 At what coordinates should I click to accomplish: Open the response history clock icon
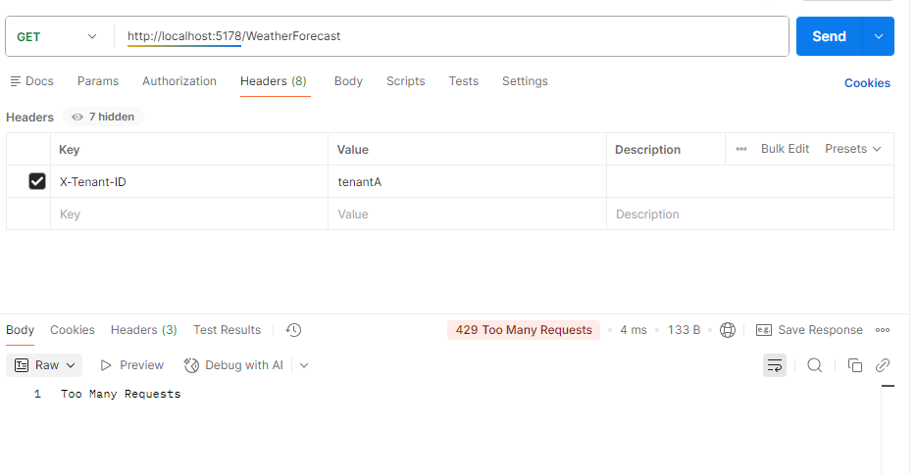293,330
